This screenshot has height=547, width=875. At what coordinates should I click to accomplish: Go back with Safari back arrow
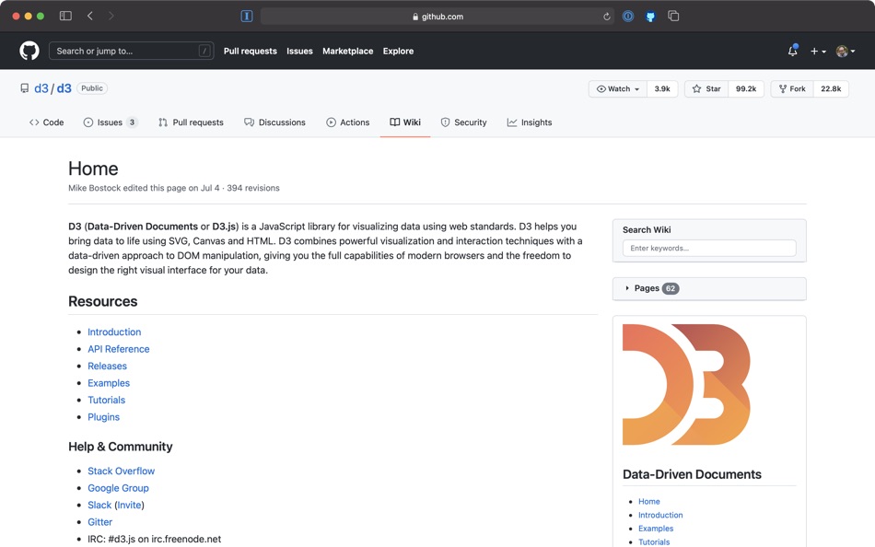point(90,17)
